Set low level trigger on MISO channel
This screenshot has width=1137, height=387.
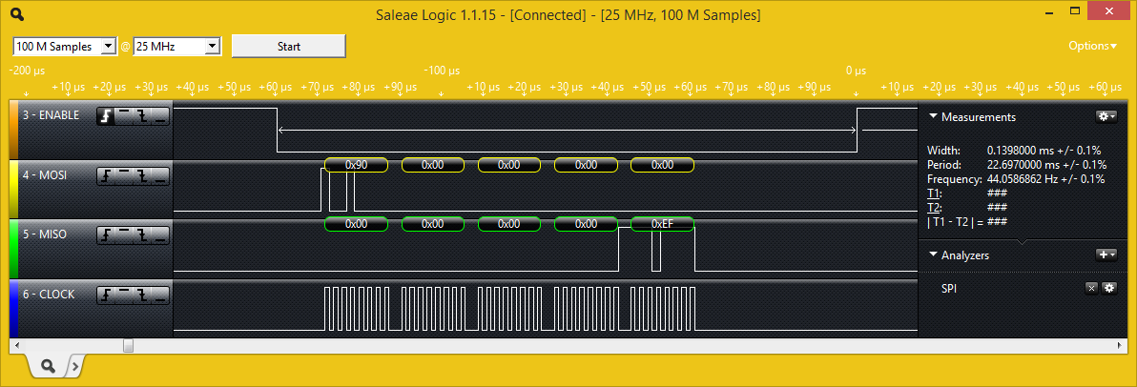(160, 234)
